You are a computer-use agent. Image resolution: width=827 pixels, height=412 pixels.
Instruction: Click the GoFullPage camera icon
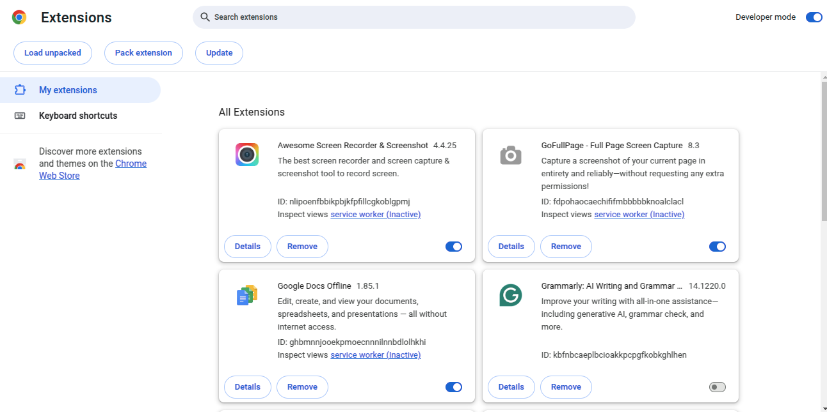511,155
